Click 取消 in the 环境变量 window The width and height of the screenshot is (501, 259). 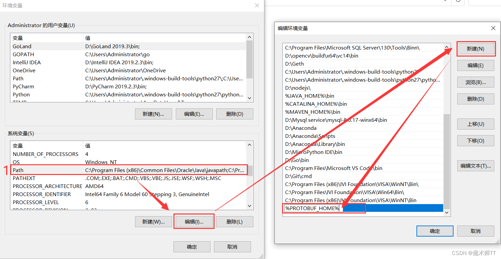click(232, 247)
